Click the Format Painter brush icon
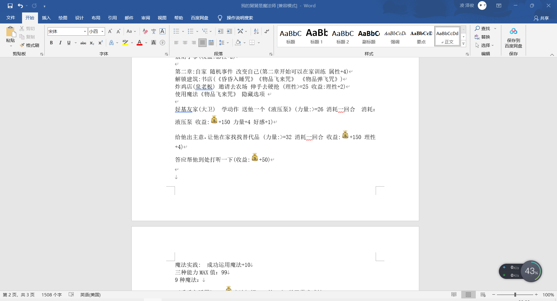Viewport: 557px width, 301px height. tap(22, 45)
